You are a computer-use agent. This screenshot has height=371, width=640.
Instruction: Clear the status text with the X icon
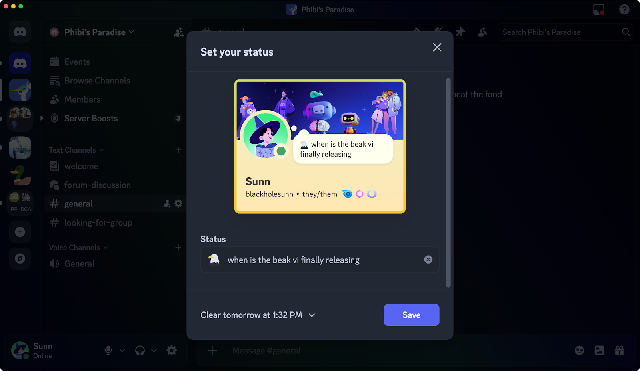coord(428,260)
